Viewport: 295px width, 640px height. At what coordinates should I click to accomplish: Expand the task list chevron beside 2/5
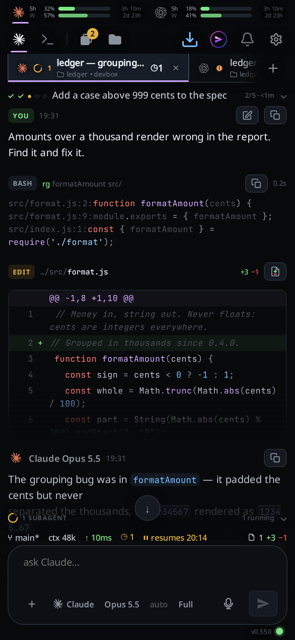284,97
